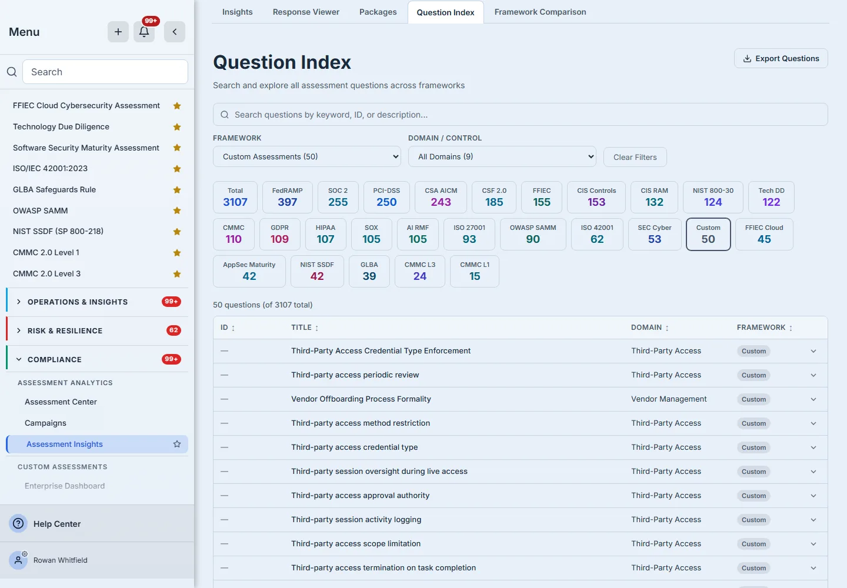Open the Framework dropdown

click(307, 156)
